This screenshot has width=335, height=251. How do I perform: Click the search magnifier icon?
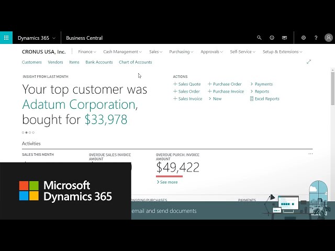pyautogui.click(x=259, y=38)
